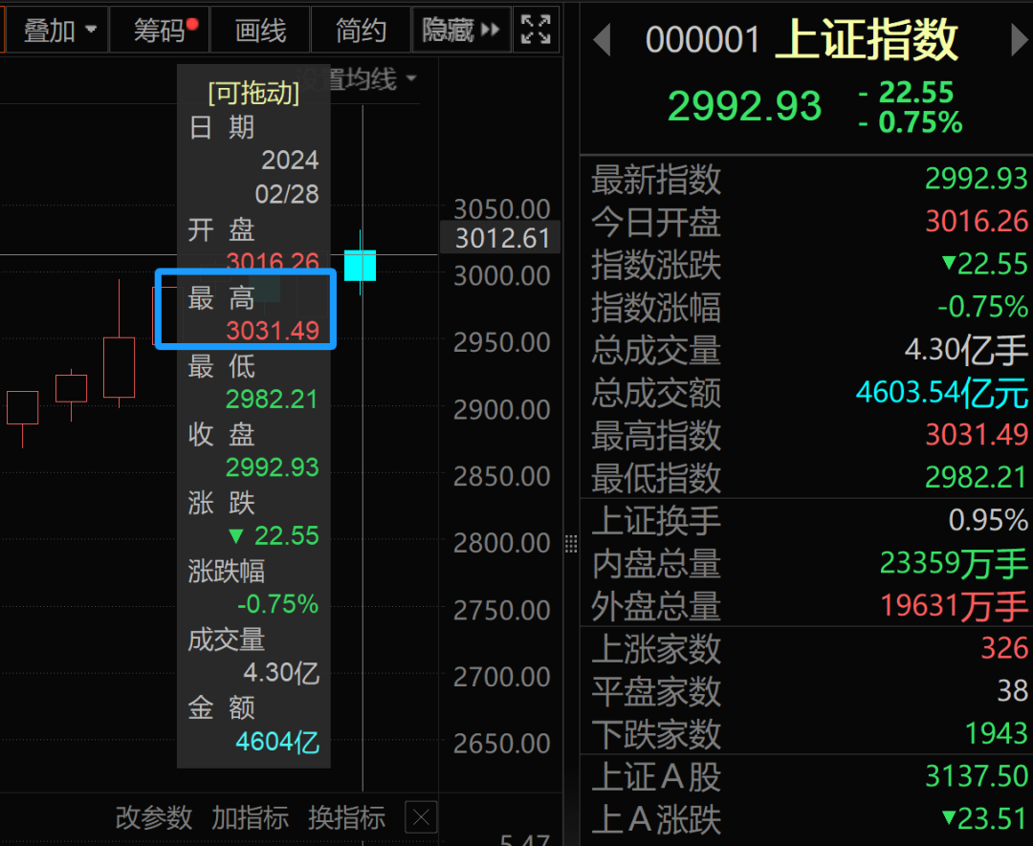Screen dimensions: 1033x846
Task: Click 总成交额 value 4603.54亿元
Action: [x=941, y=393]
